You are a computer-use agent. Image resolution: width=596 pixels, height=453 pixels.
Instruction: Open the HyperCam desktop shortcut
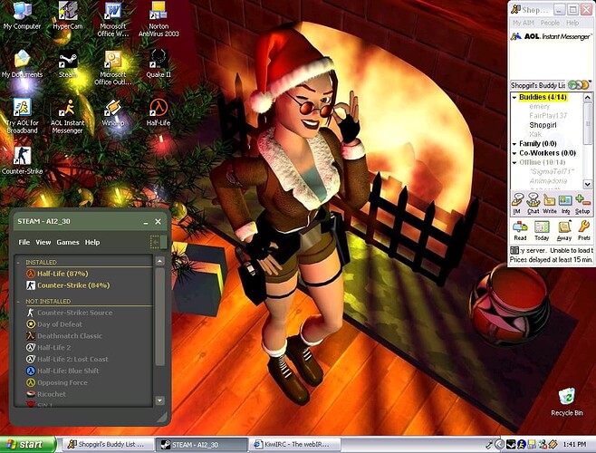coord(68,15)
